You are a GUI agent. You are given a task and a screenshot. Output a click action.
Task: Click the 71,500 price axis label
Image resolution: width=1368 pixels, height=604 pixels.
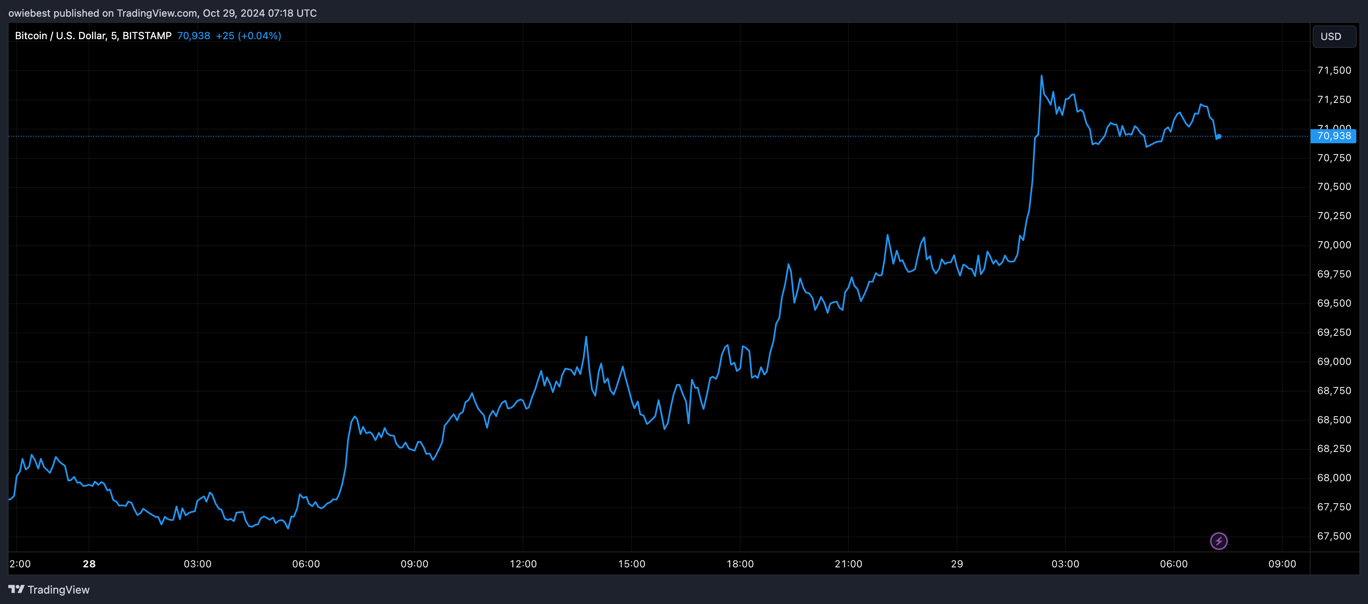point(1334,70)
